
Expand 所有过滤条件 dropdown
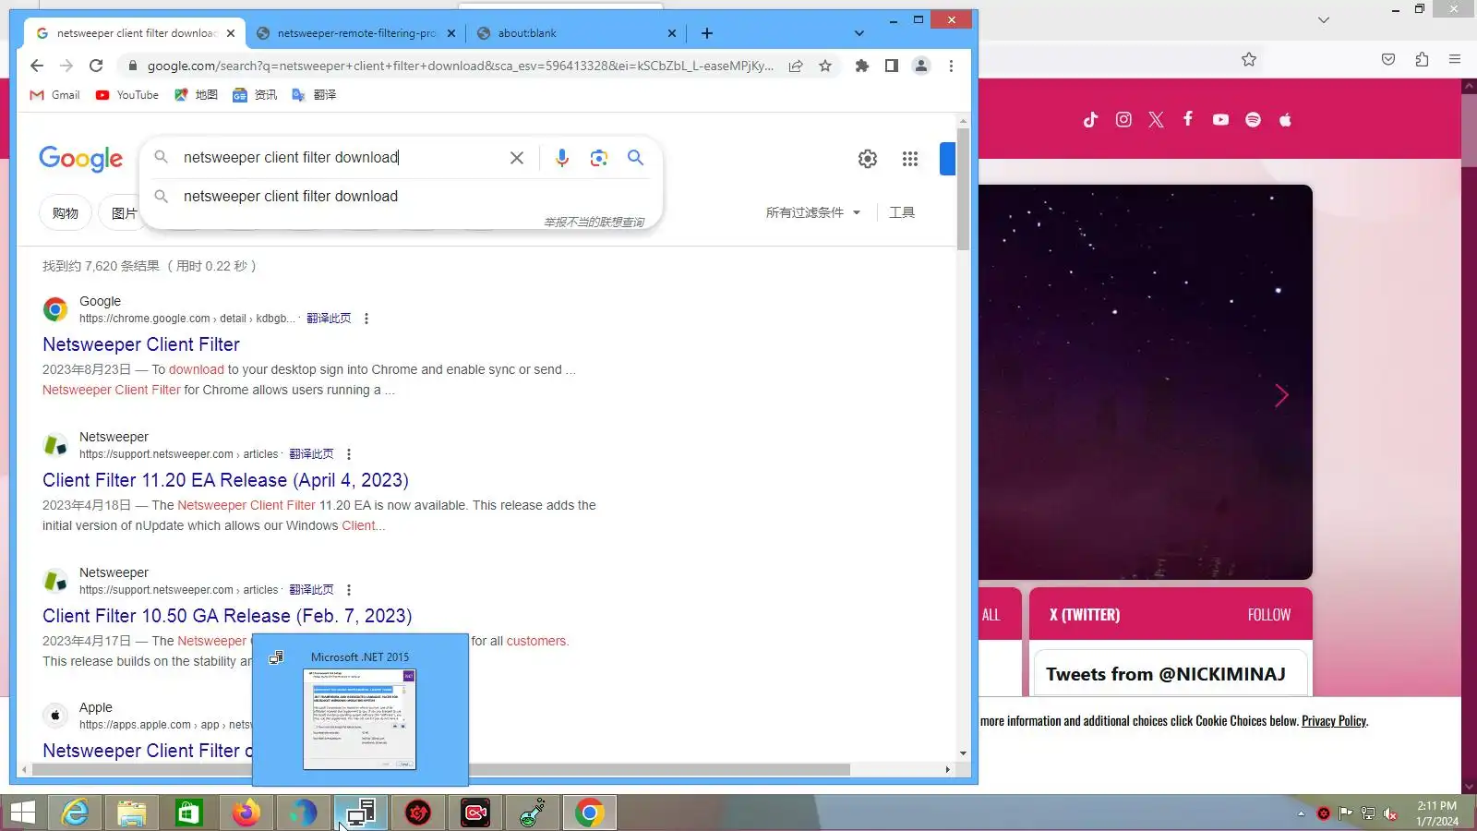[x=813, y=212]
